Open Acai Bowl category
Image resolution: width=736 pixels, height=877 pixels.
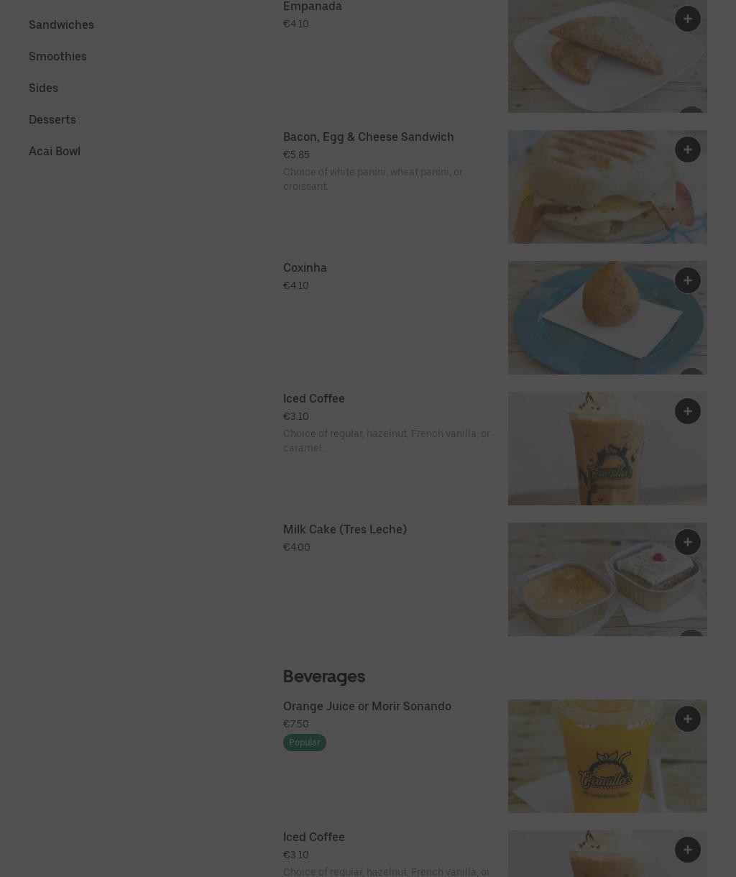tap(55, 151)
